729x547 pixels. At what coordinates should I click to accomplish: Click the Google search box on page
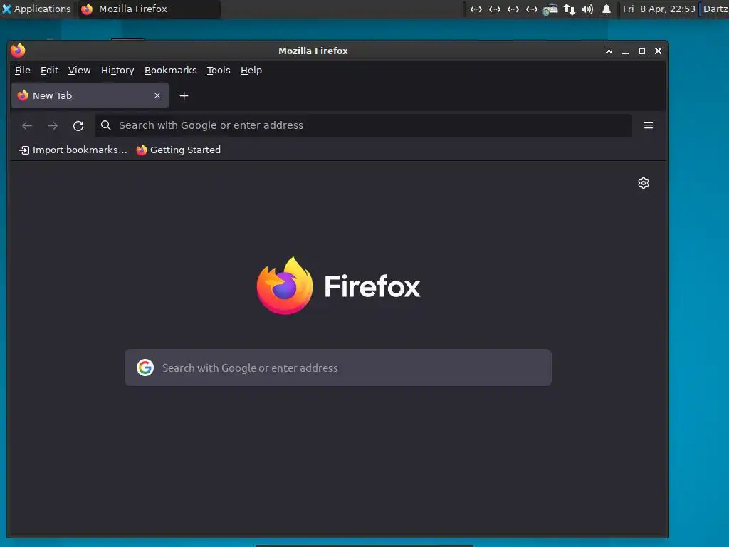tap(338, 368)
